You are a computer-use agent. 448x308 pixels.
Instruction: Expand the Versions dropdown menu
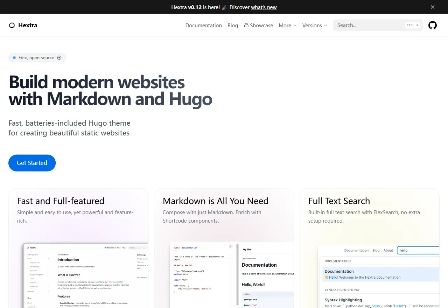tap(315, 25)
